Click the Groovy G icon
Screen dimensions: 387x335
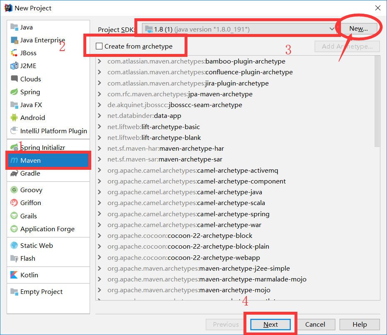[14, 190]
